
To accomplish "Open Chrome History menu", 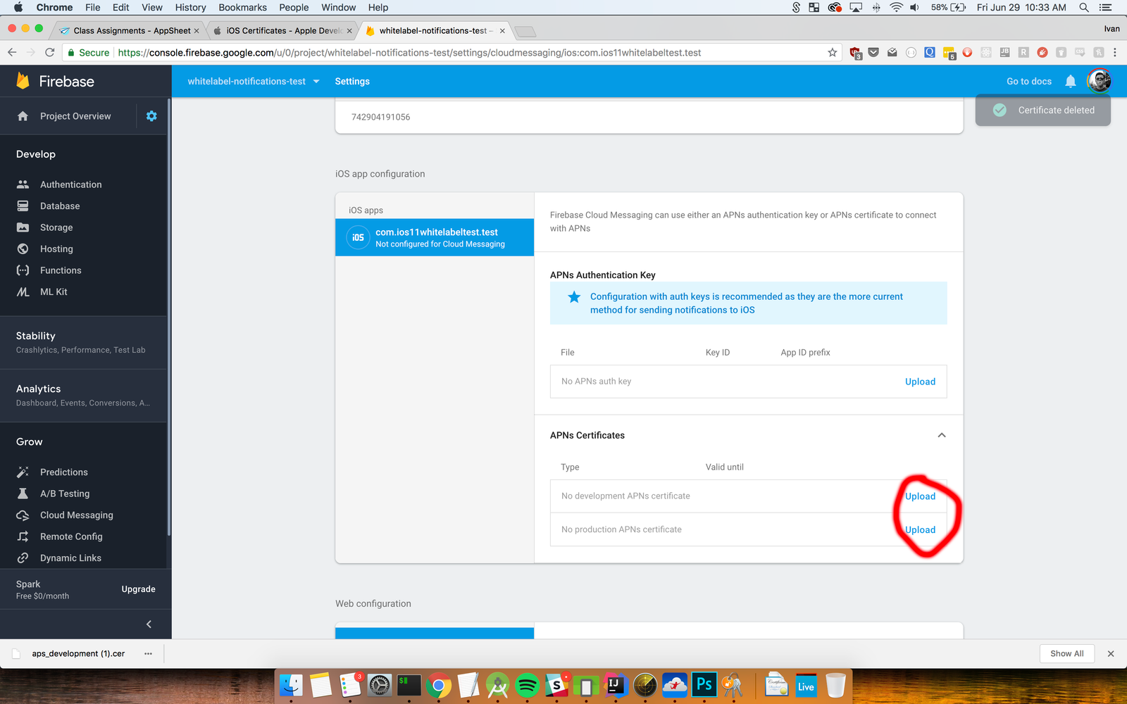I will point(190,7).
